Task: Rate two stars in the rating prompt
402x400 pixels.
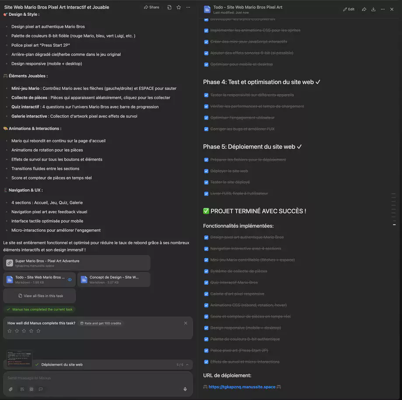Action: 17,331
